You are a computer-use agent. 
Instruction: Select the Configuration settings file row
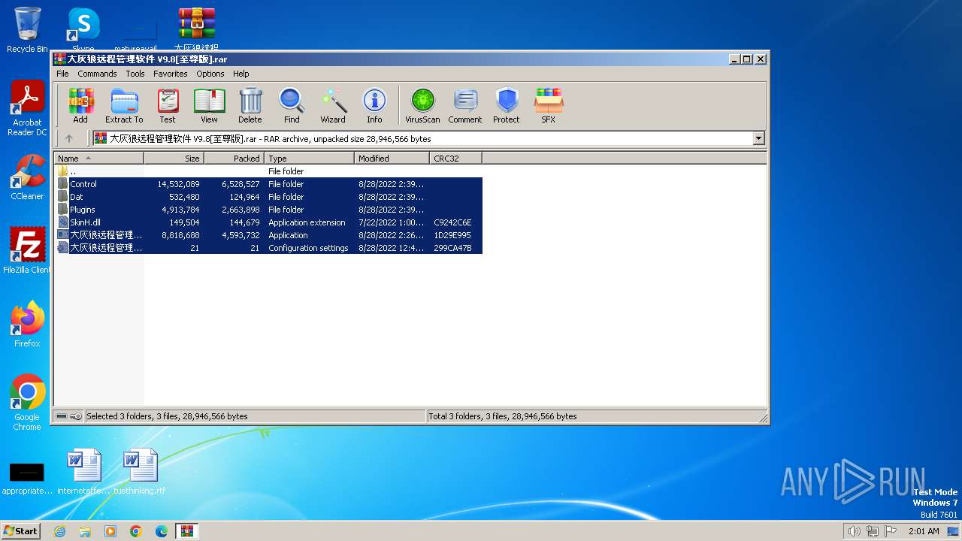click(x=269, y=248)
